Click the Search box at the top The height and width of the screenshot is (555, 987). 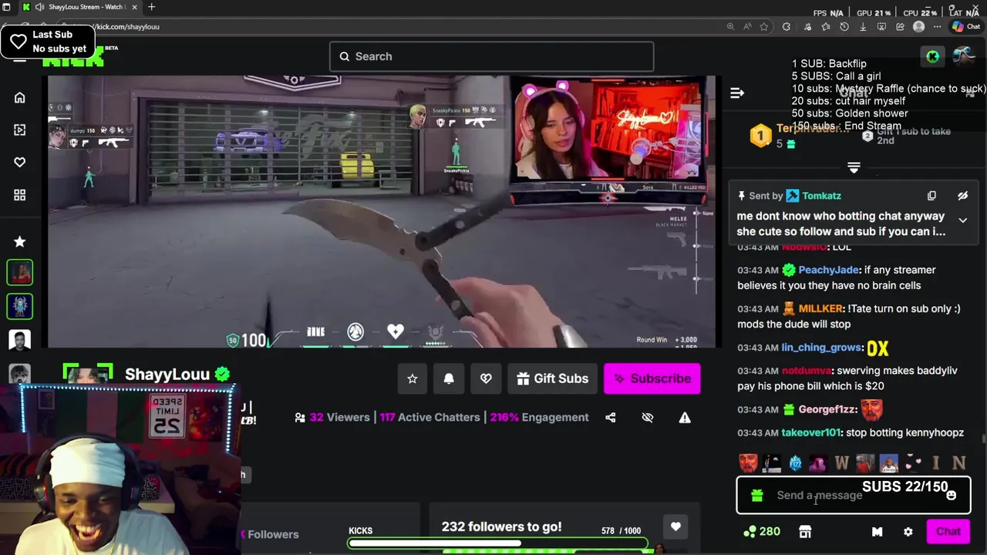point(491,56)
